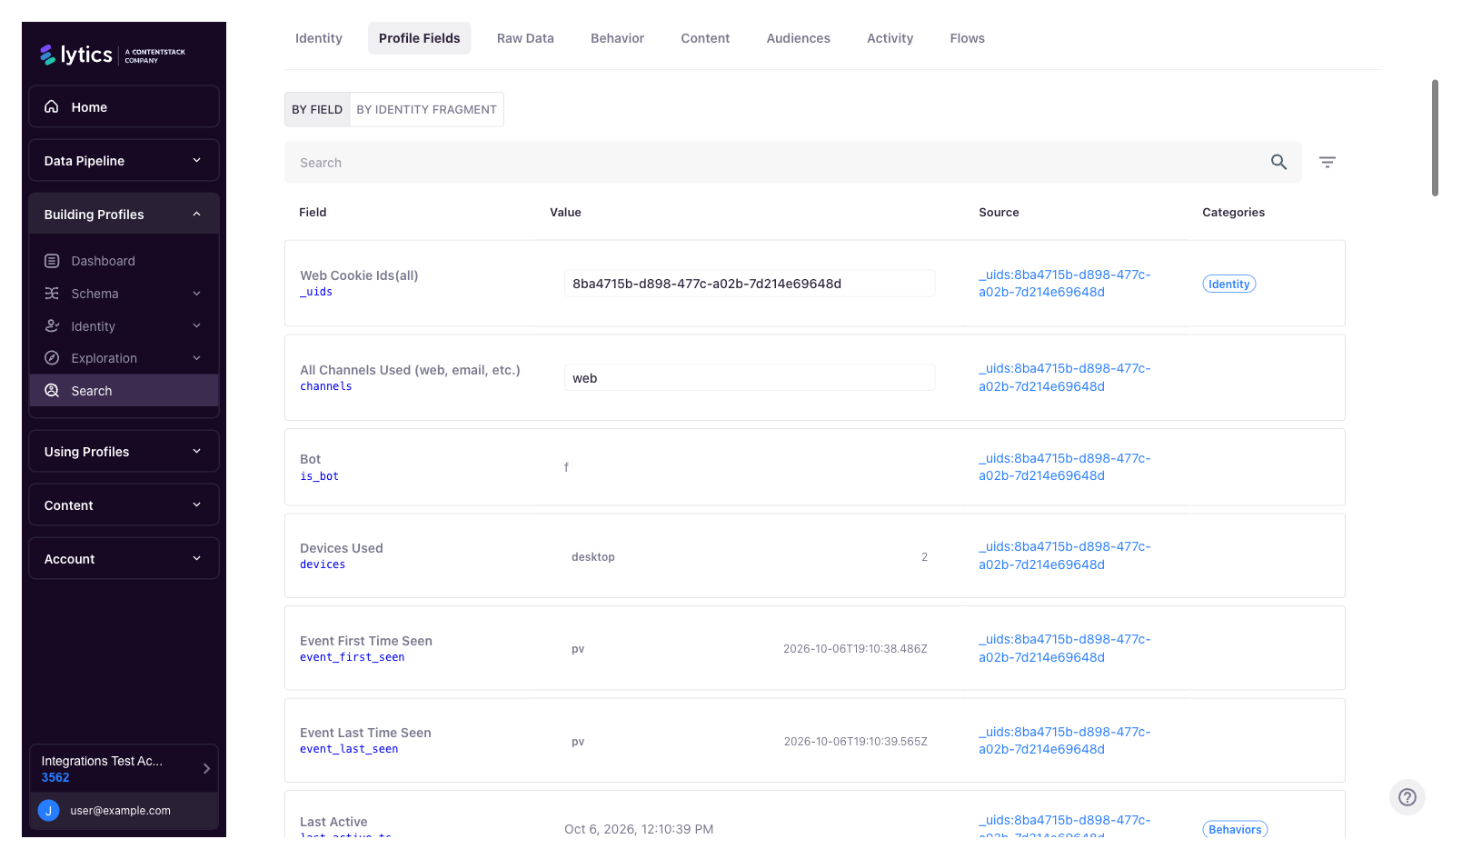Collapse the Building Profiles section
This screenshot has height=859, width=1462.
coord(124,214)
